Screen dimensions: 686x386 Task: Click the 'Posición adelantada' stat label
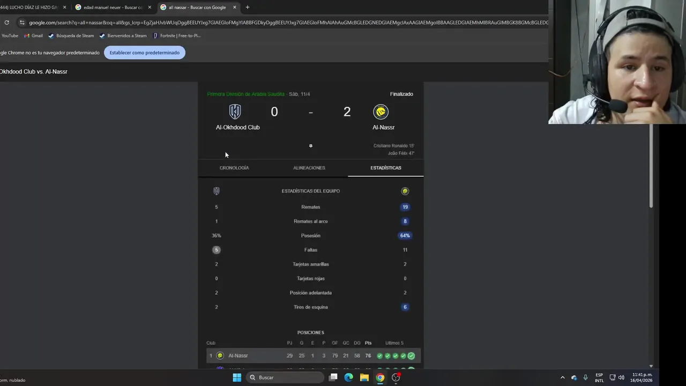point(311,293)
